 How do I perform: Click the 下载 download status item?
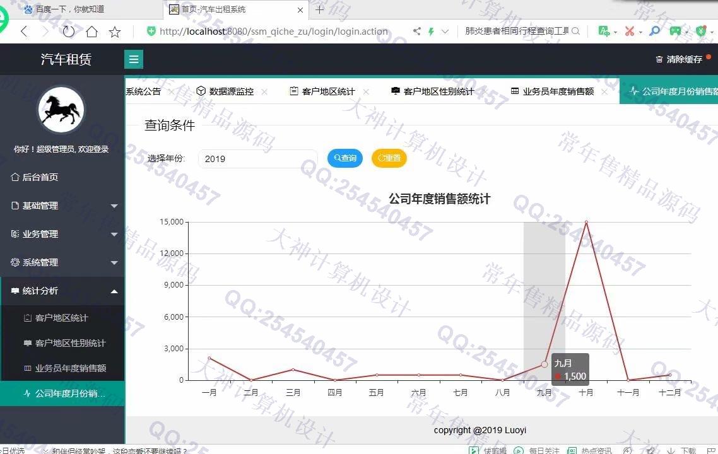click(x=682, y=450)
